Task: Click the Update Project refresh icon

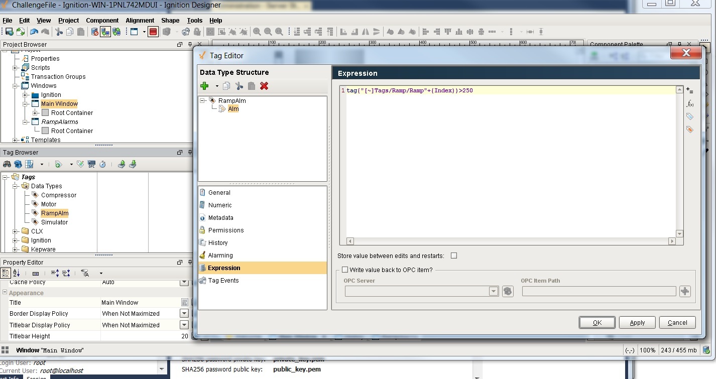Action: (x=20, y=32)
